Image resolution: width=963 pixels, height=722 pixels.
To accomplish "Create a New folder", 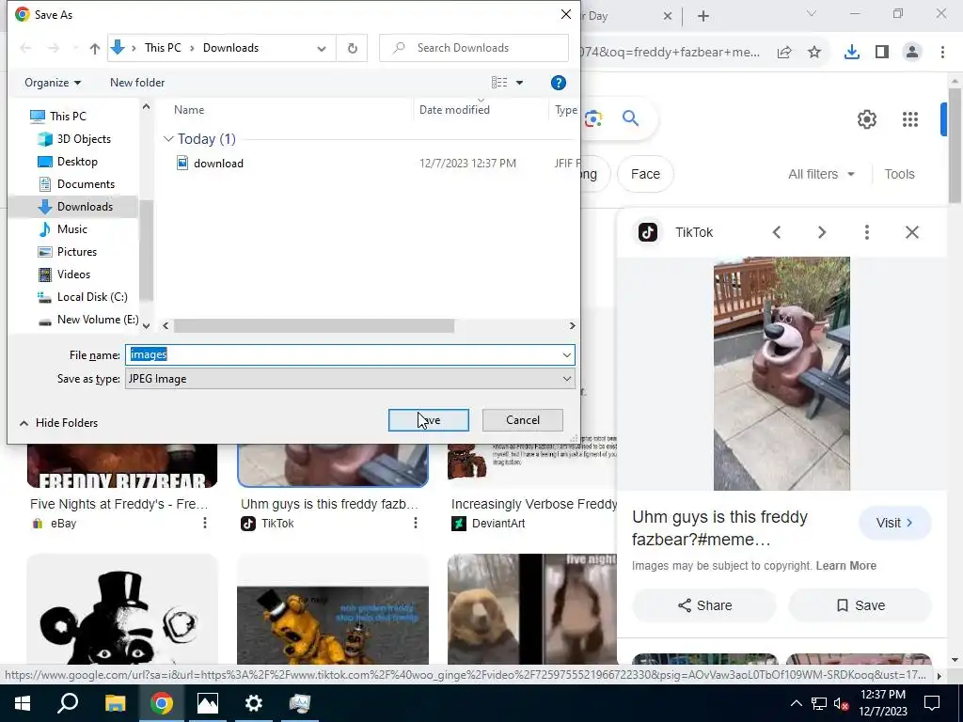I will click(x=137, y=83).
